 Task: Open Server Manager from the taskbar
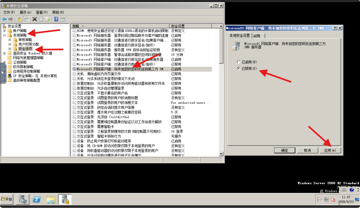[x=23, y=199]
